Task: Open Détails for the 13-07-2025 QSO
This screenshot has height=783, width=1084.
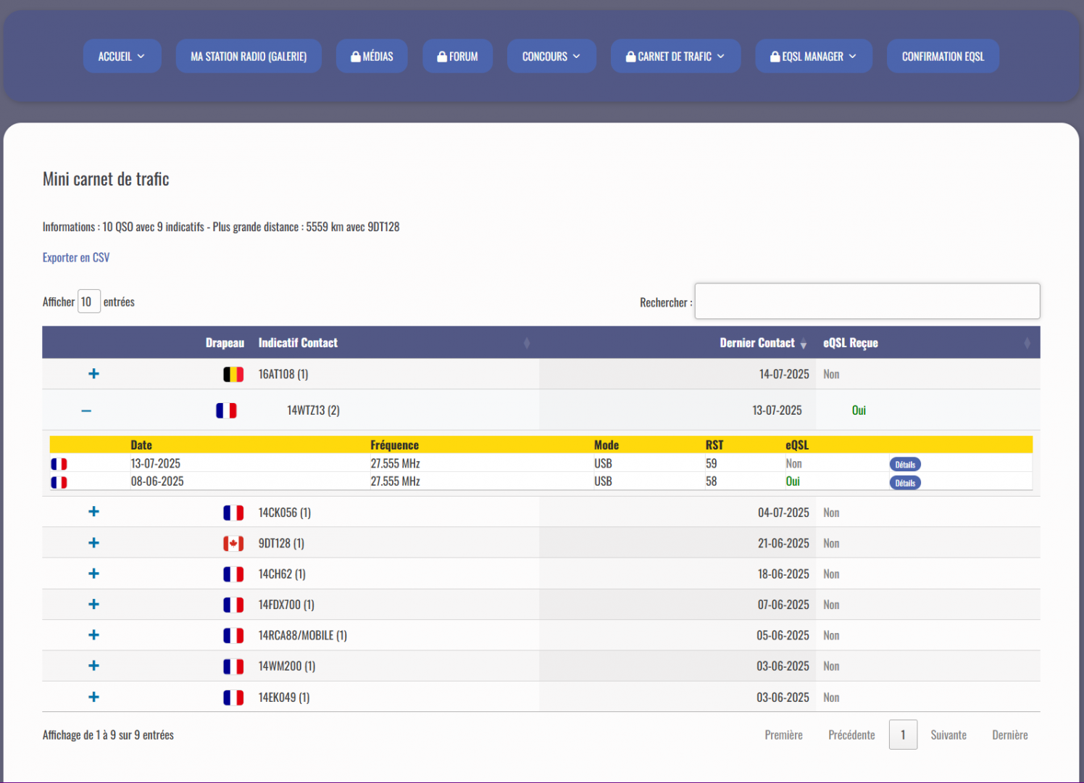Action: 905,465
